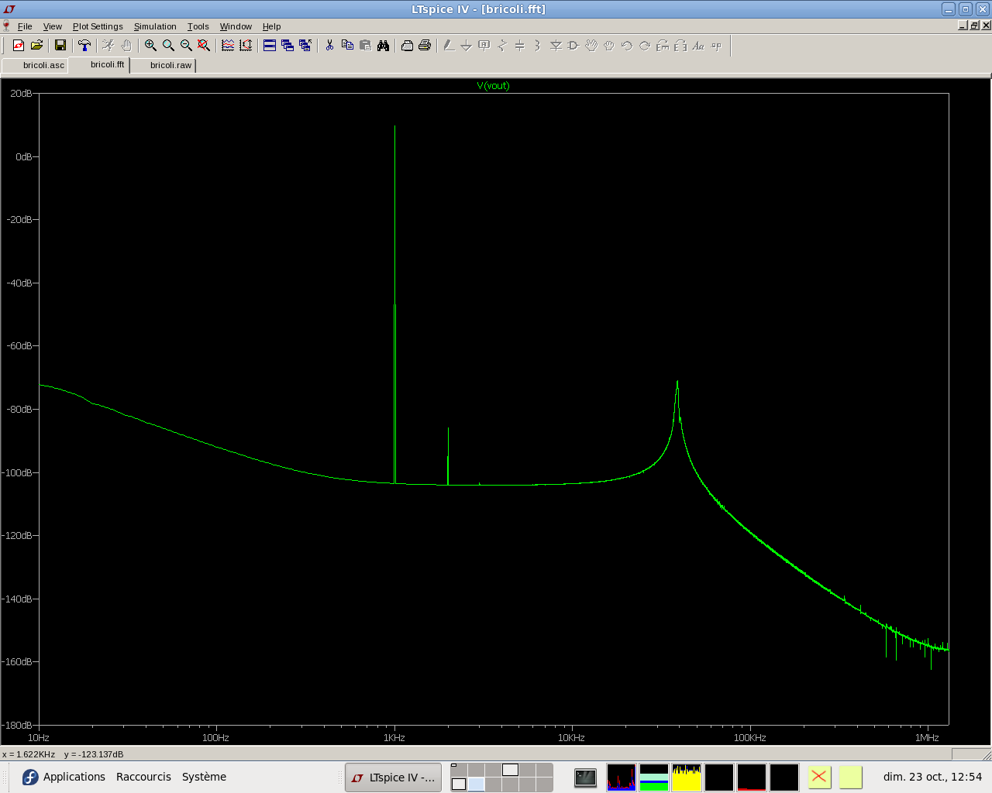Screen dimensions: 992x793
Task: Click the Halt simulation hand icon
Action: click(x=126, y=46)
